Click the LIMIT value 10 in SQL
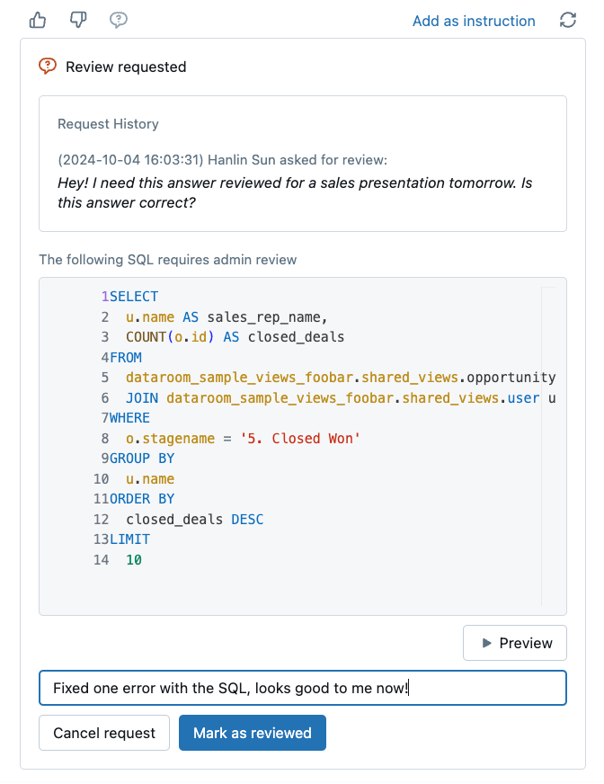Viewport: 604px width, 784px height. (134, 560)
